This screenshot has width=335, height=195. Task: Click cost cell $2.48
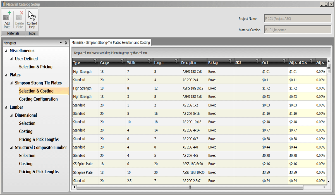274,122
